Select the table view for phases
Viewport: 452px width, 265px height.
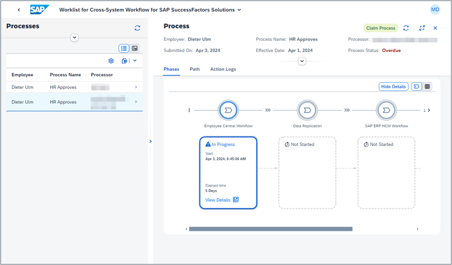click(x=427, y=87)
